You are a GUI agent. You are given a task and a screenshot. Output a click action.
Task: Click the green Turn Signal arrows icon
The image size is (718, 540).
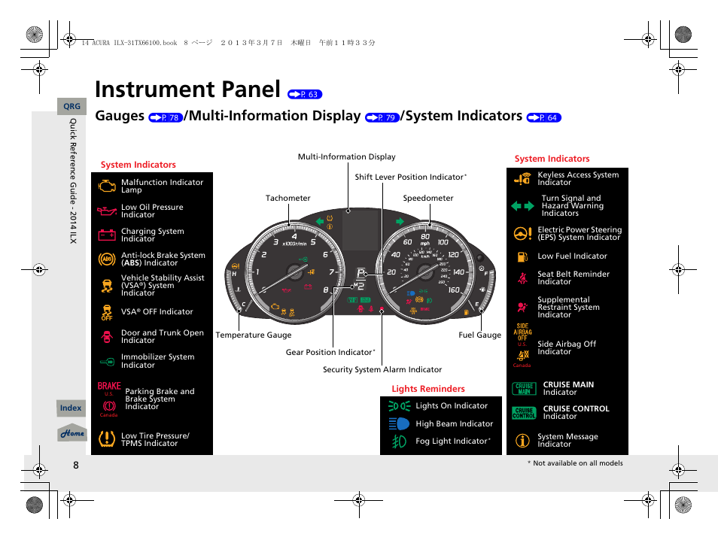click(x=522, y=206)
